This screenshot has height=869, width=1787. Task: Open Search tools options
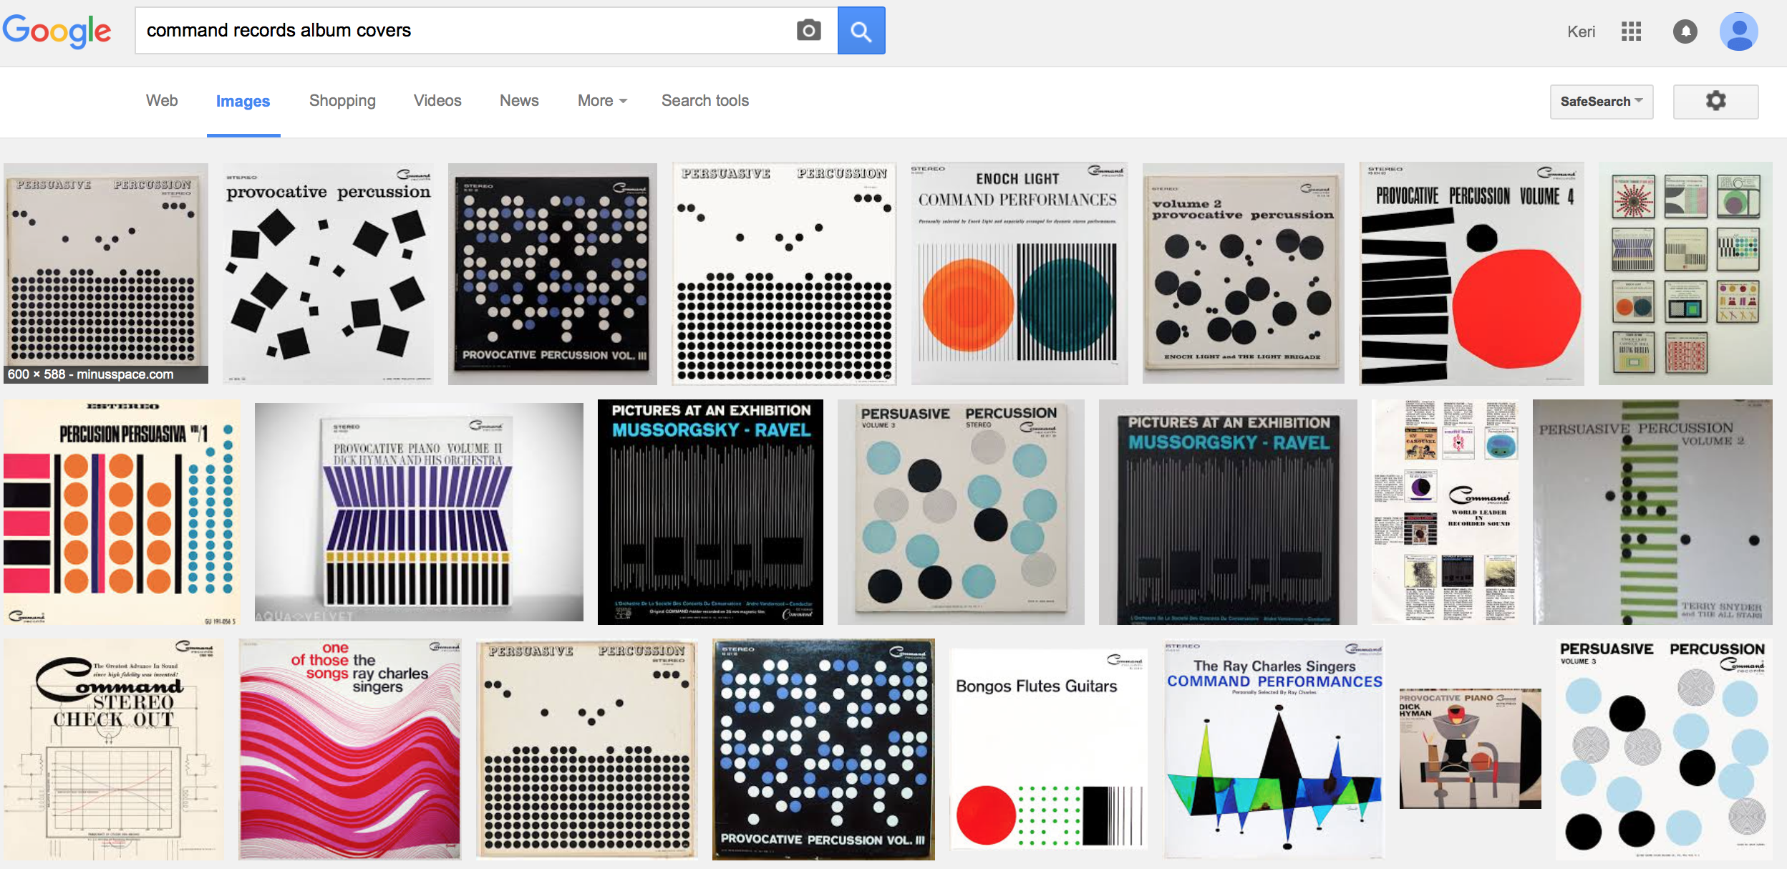[705, 101]
